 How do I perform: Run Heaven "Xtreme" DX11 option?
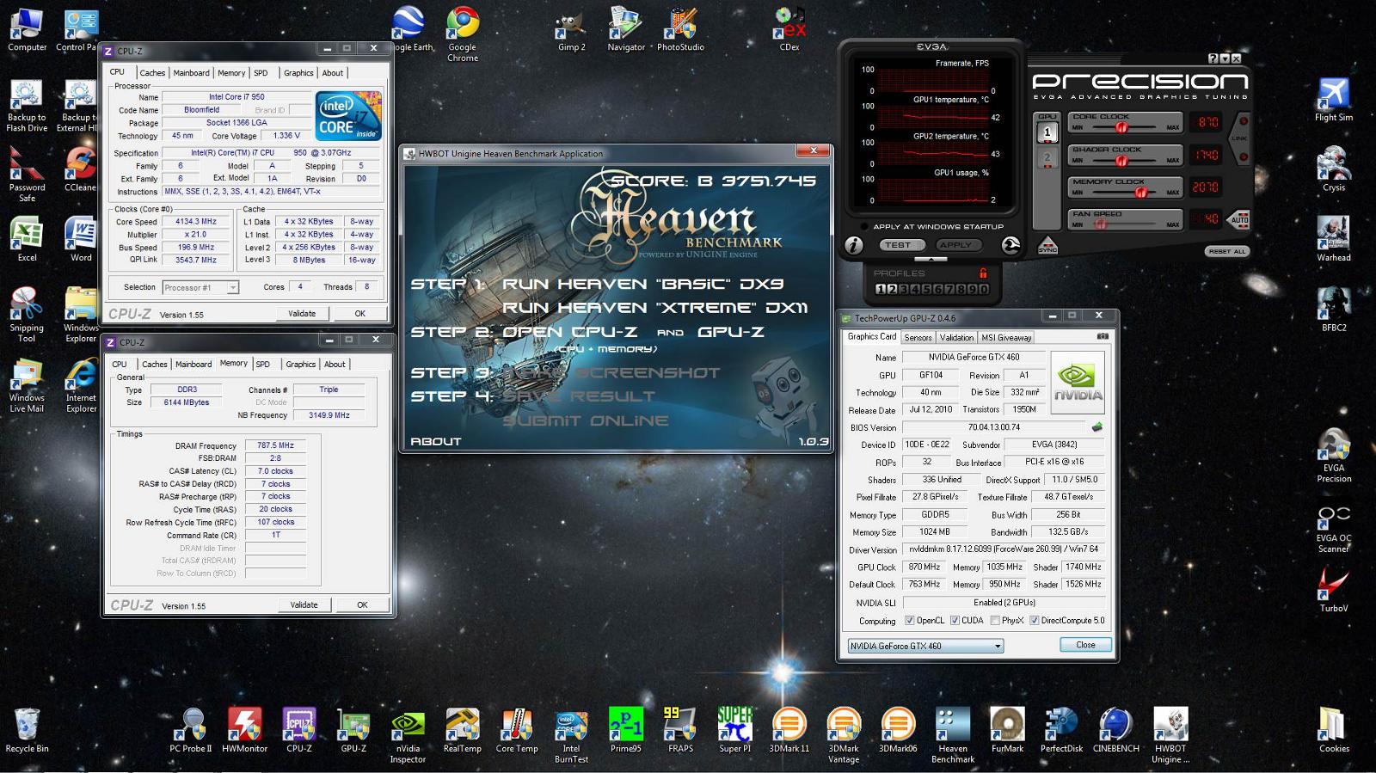coord(654,308)
